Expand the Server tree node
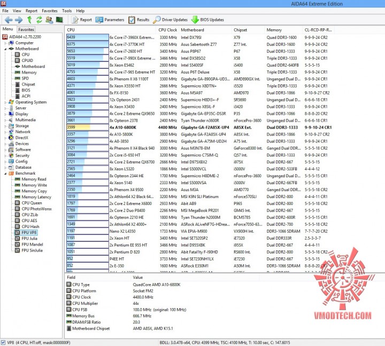This screenshot has height=346, width=385. pos(5,108)
